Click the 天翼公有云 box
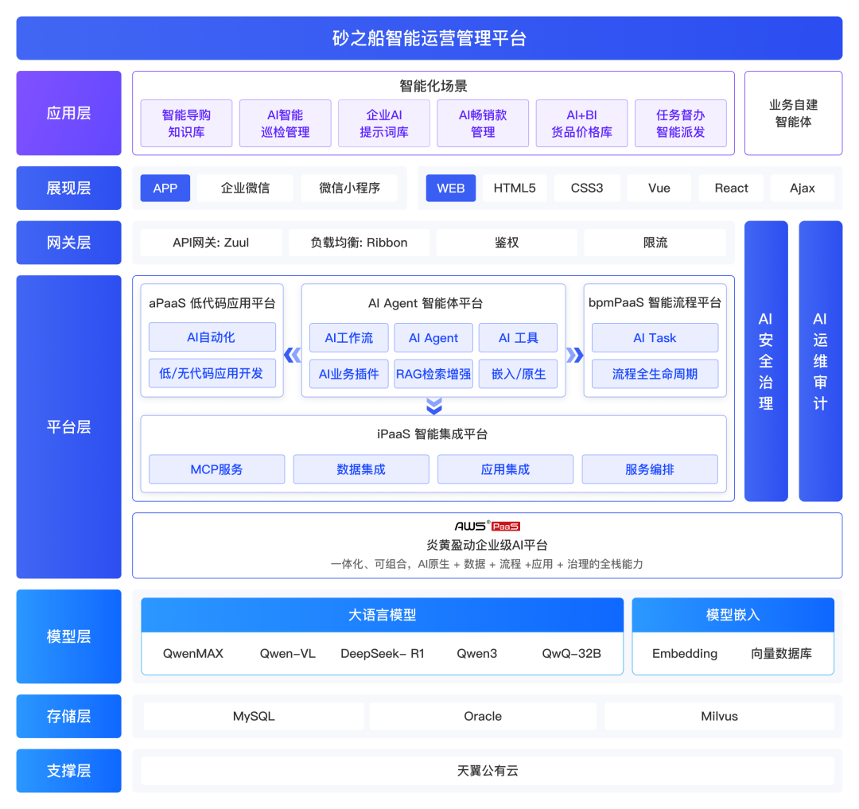Screen dimensions: 859x809 click(x=488, y=771)
